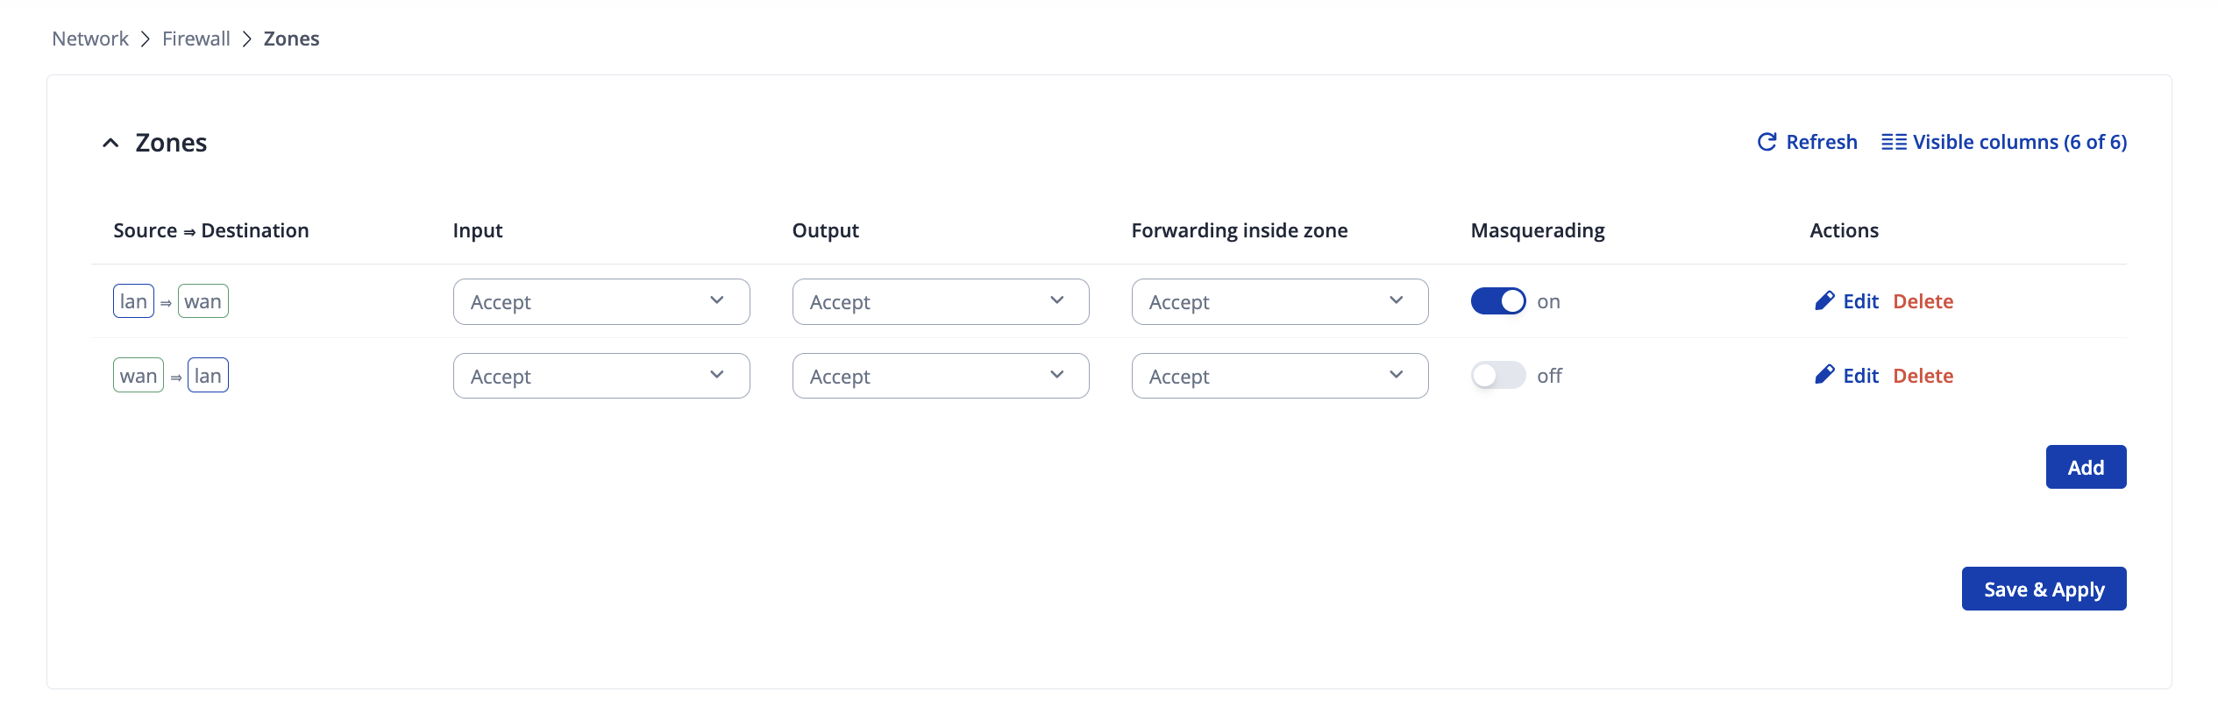
Task: Go to Firewall in the breadcrumb
Action: [x=196, y=39]
